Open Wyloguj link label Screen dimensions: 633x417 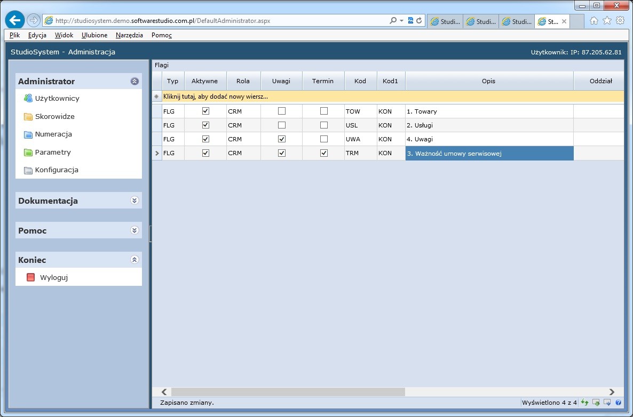point(54,277)
